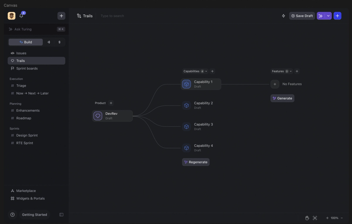Viewport: 352px width, 224px height.
Task: Click the DevRev diamond icon
Action: click(x=98, y=116)
